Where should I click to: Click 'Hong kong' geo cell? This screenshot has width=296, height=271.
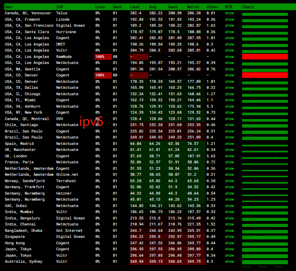[15, 243]
